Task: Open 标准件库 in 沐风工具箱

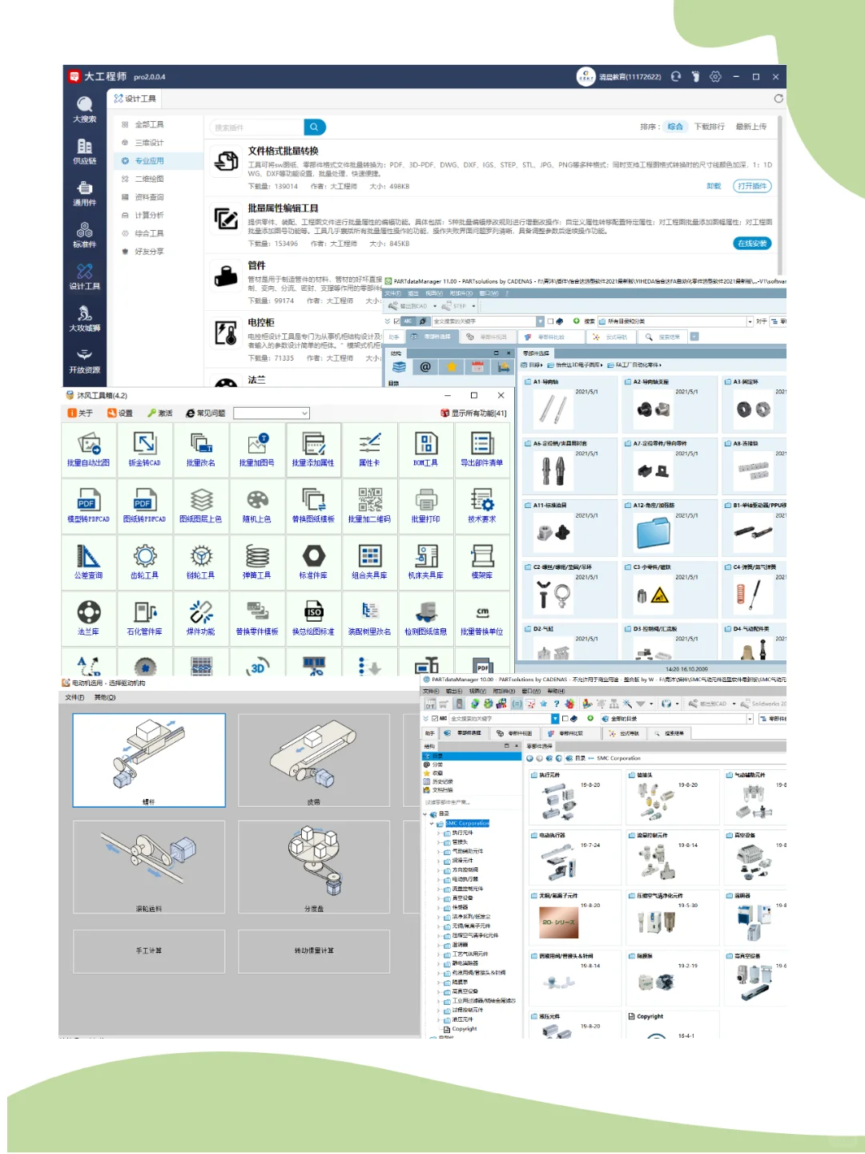Action: pos(313,563)
